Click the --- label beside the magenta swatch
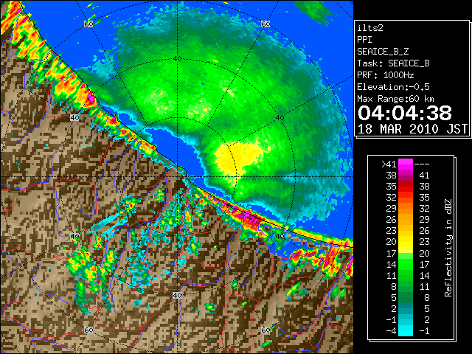 (x=422, y=164)
